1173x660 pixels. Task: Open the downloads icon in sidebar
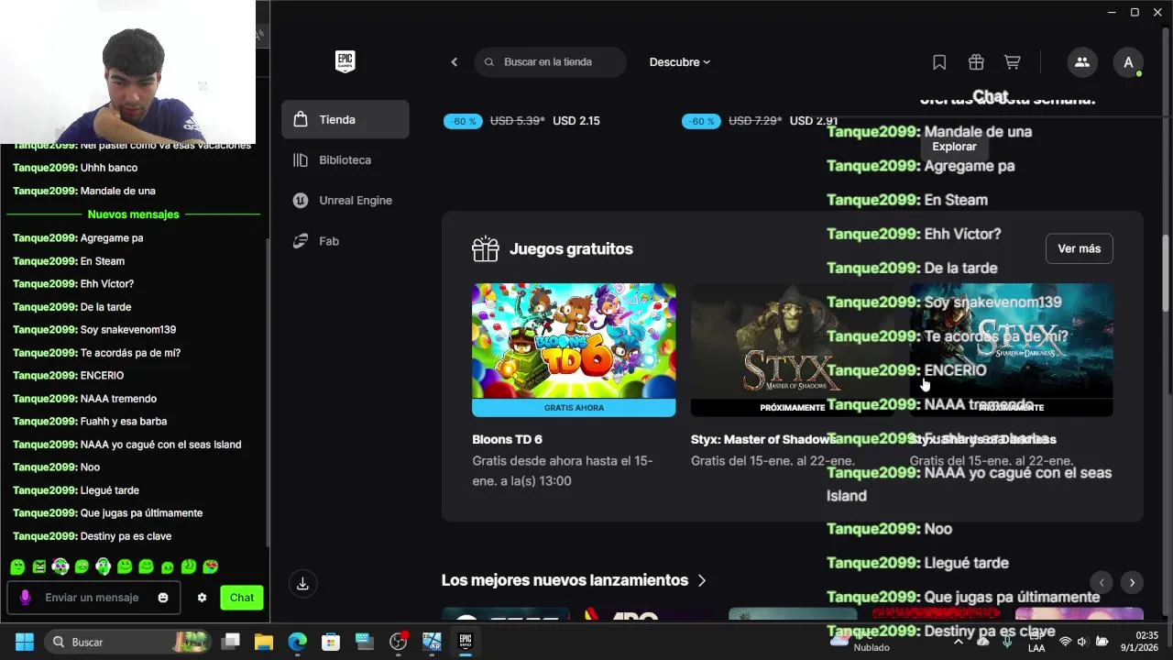tap(303, 583)
